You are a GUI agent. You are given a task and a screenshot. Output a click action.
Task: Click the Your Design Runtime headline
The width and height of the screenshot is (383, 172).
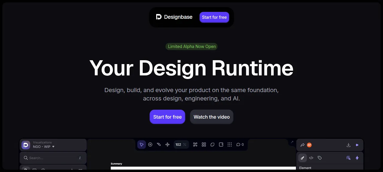coord(191,68)
